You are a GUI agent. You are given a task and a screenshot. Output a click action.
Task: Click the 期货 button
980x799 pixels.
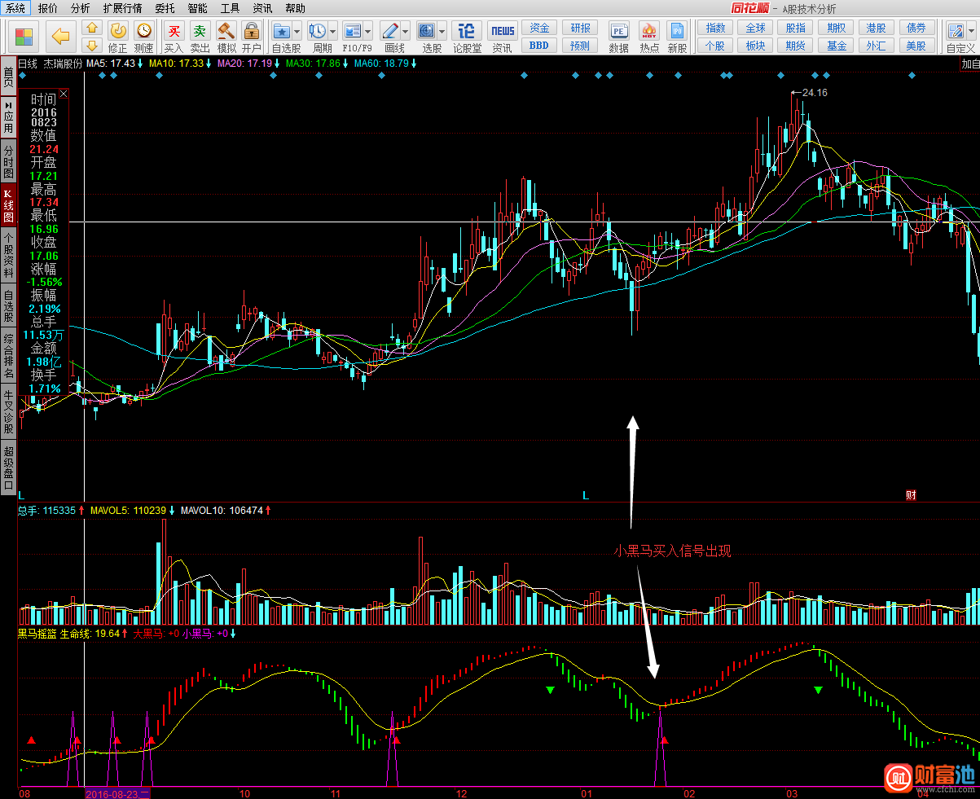coord(796,46)
